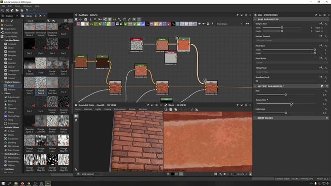This screenshot has width=331, height=186.
Task: Click the Library search field
Action: click(x=35, y=21)
